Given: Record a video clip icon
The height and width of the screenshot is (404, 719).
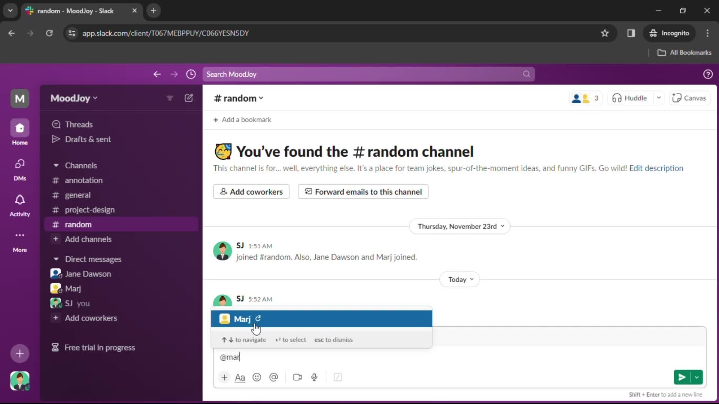Looking at the screenshot, I should (297, 377).
